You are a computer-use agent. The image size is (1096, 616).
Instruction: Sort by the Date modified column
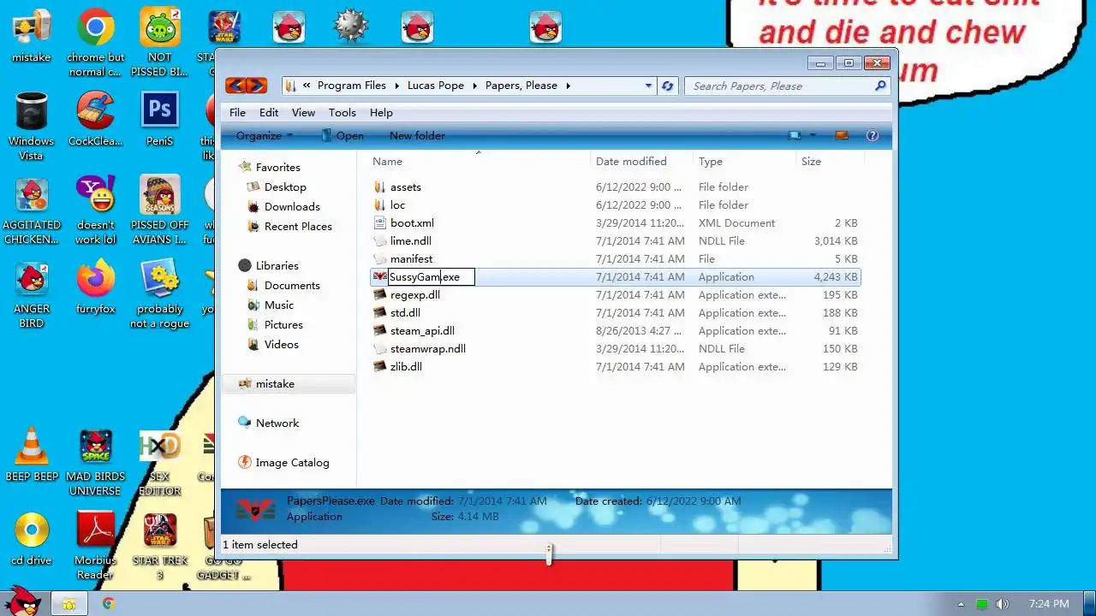pos(641,161)
